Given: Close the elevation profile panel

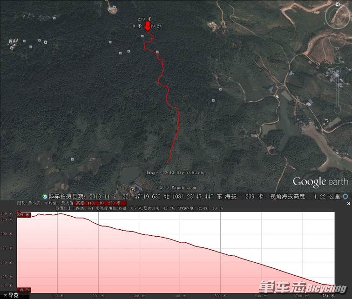Looking at the screenshot, I should tap(349, 204).
